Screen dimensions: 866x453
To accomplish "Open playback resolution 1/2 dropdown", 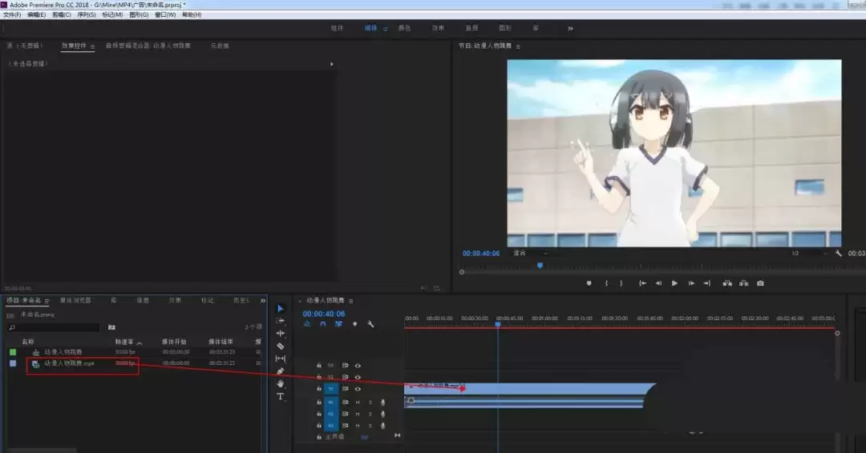I will 808,254.
